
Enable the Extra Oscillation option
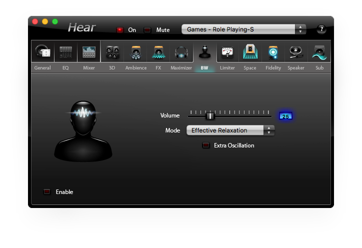pos(205,145)
